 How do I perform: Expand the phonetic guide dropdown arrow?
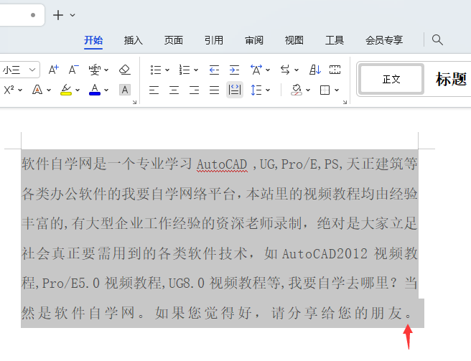pos(106,70)
